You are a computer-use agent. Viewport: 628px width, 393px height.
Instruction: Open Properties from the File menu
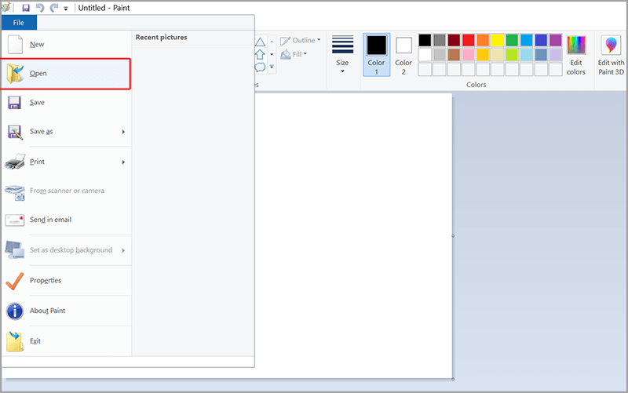click(66, 281)
